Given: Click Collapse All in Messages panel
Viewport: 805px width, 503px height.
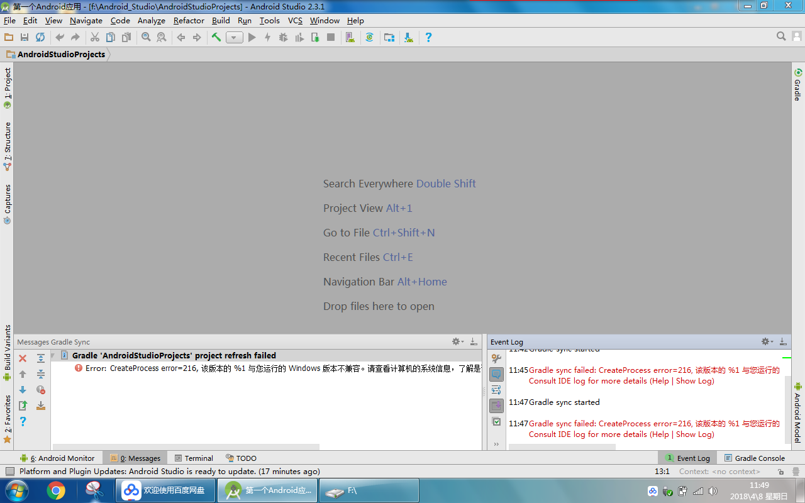Looking at the screenshot, I should (41, 374).
